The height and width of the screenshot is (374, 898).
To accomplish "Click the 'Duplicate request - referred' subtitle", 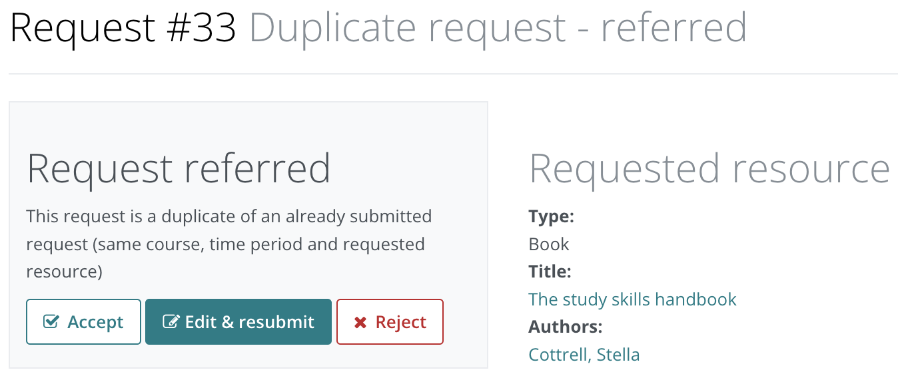I will click(x=498, y=28).
